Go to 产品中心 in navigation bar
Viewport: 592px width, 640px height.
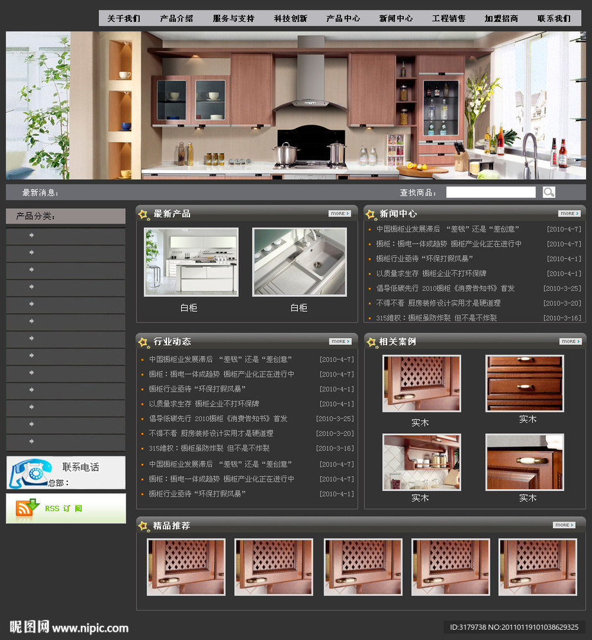343,19
